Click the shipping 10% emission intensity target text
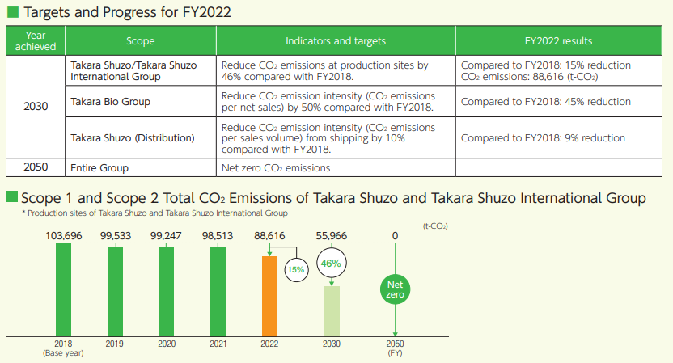 pyautogui.click(x=328, y=138)
